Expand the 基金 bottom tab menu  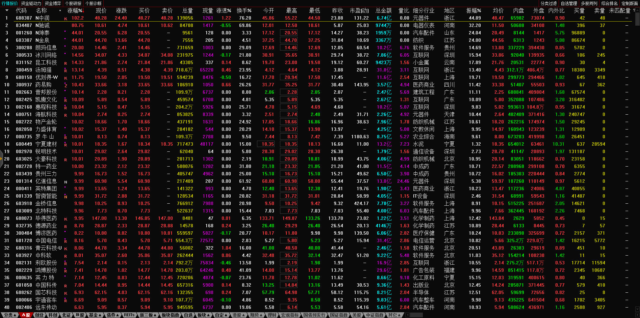tap(95, 315)
